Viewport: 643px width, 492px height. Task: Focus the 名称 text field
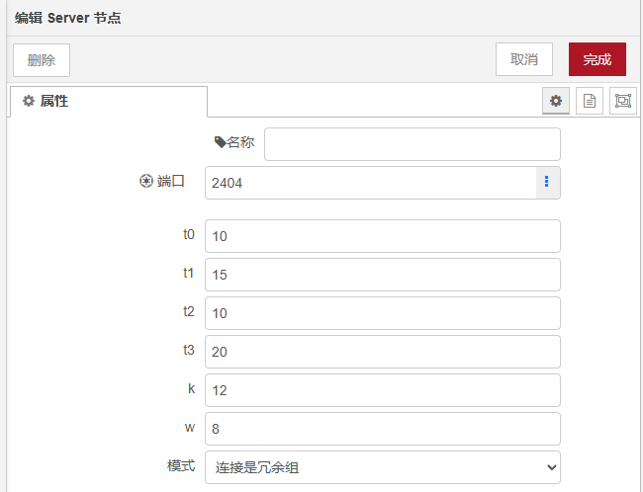pyautogui.click(x=412, y=144)
